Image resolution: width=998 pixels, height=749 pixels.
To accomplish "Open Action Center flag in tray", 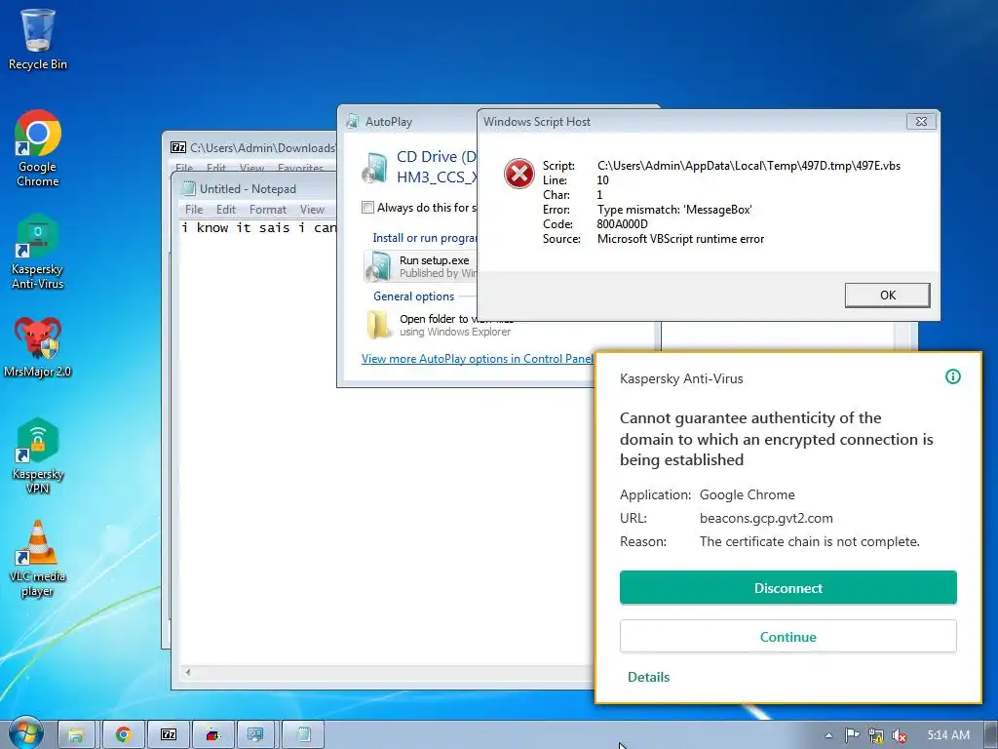I will point(852,735).
